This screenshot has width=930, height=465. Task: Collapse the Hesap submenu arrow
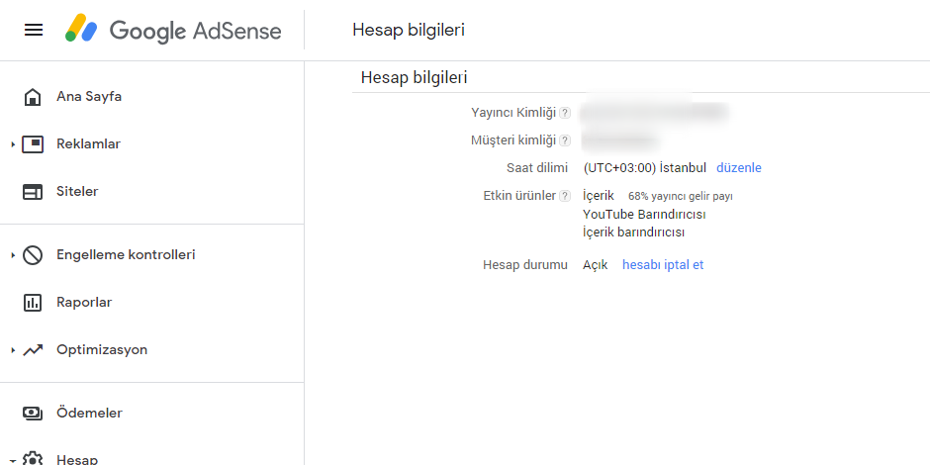click(13, 460)
